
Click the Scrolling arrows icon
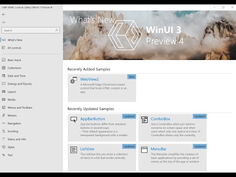[3, 131]
